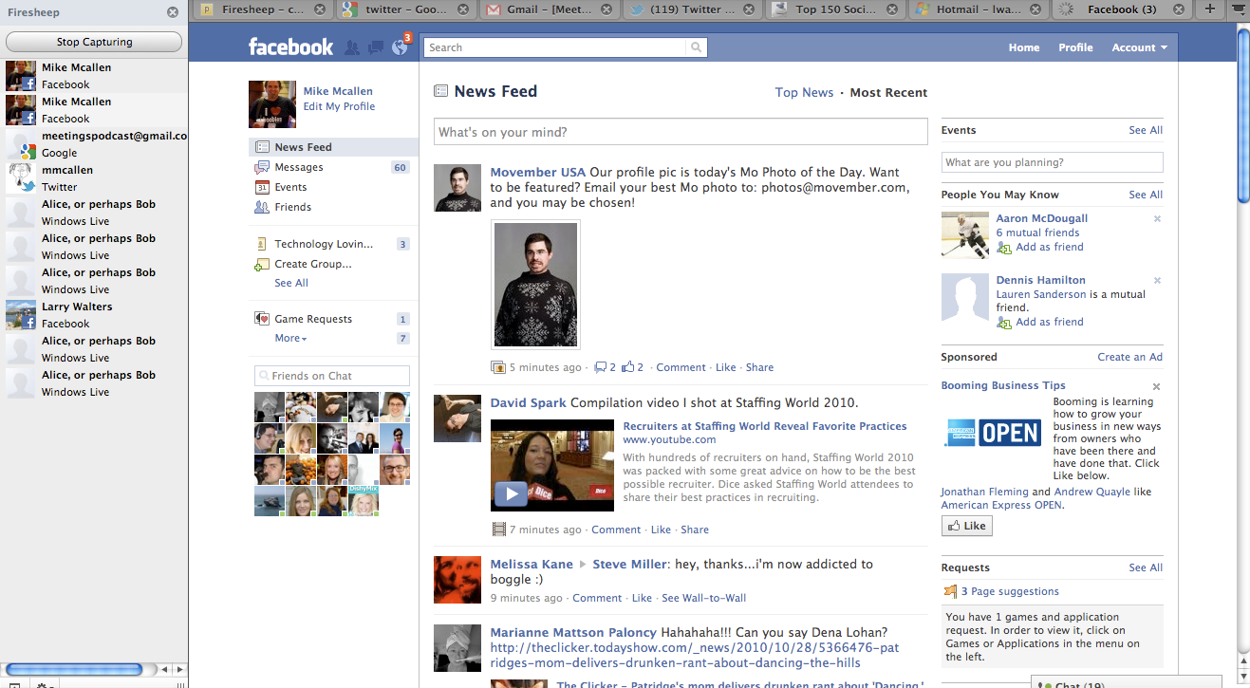Image resolution: width=1250 pixels, height=688 pixels.
Task: Switch to Top News feed view
Action: pos(804,92)
